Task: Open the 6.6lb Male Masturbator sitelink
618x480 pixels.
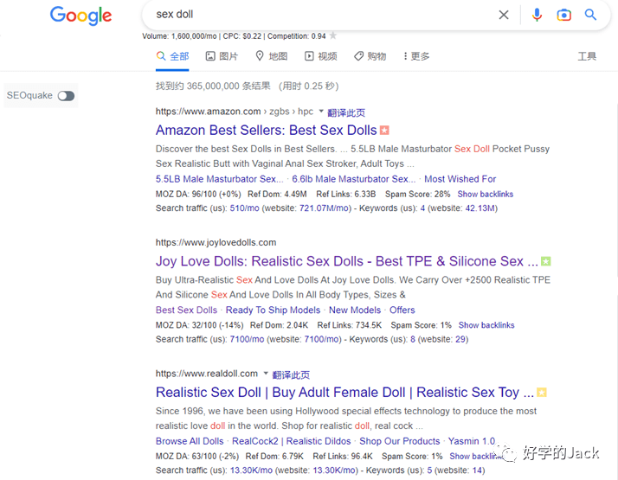Action: click(353, 179)
